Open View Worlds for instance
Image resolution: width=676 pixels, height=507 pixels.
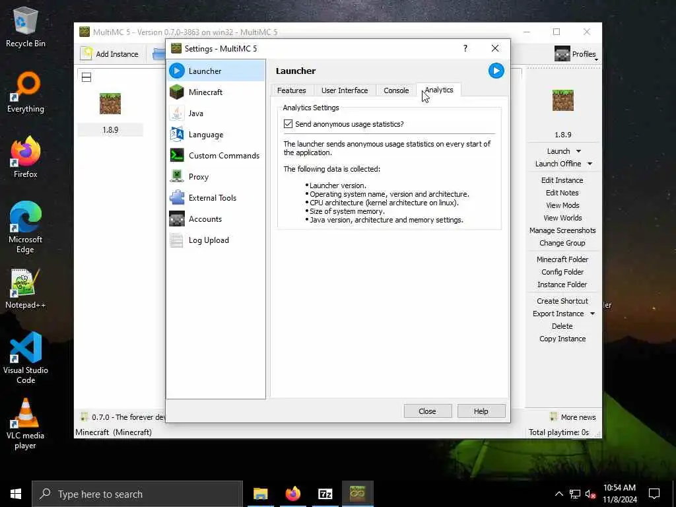tap(562, 218)
